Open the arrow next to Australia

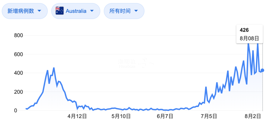point(92,11)
